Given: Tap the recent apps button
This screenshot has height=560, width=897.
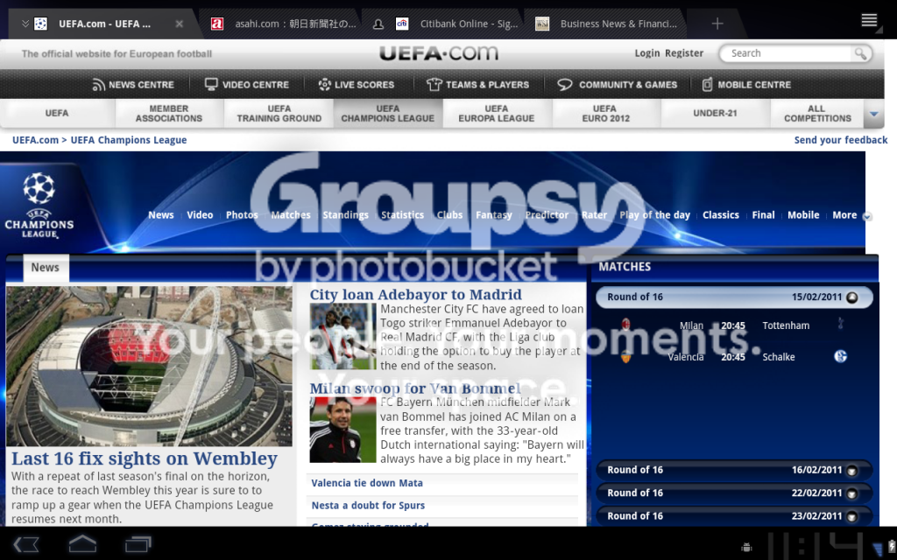Looking at the screenshot, I should tap(138, 543).
